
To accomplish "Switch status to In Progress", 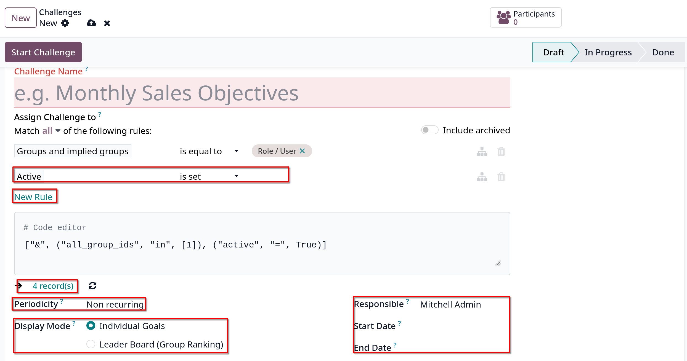I will pos(608,52).
